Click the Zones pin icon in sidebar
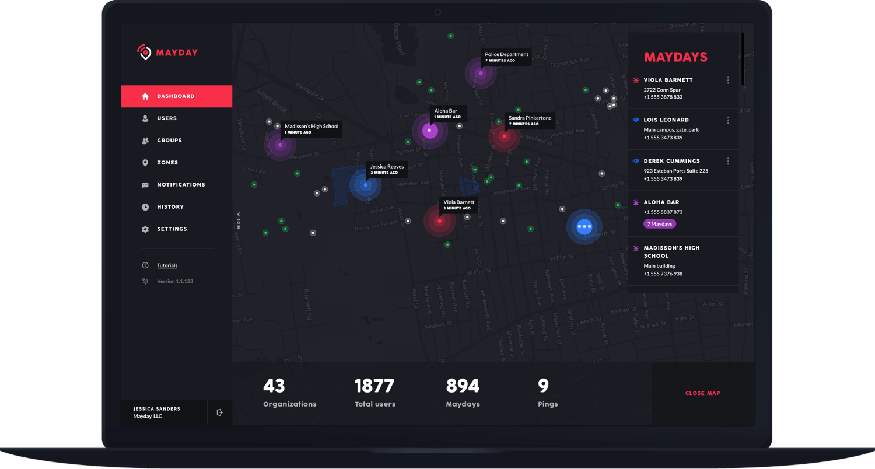Viewport: 875px width, 469px height. click(x=145, y=163)
